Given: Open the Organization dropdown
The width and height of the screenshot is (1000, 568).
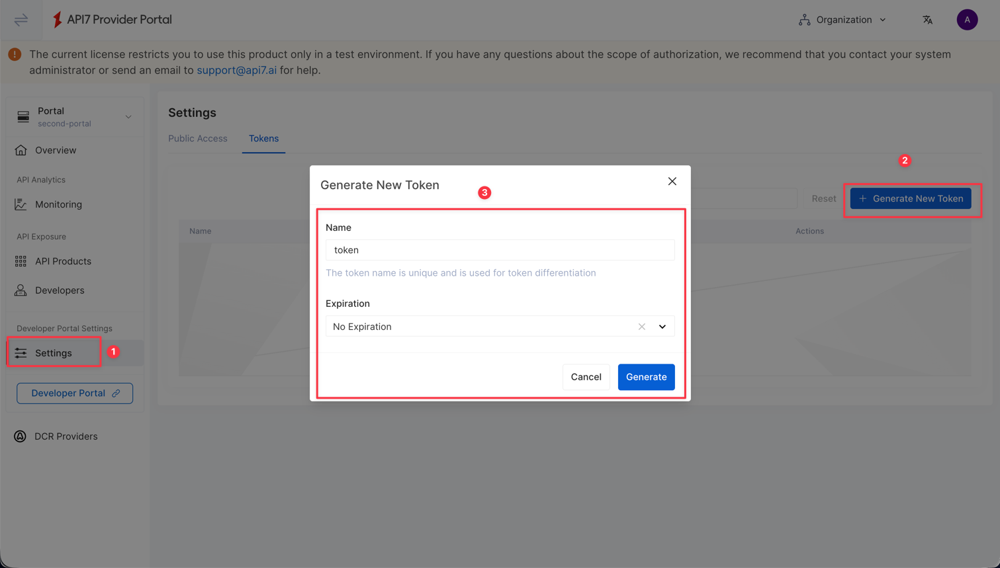Looking at the screenshot, I should 842,19.
